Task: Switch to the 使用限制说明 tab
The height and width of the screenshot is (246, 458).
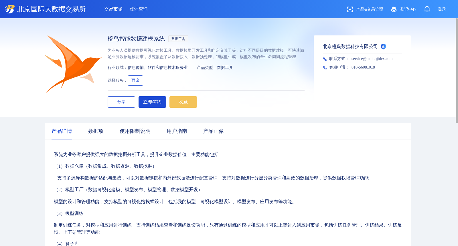Action: pyautogui.click(x=135, y=131)
